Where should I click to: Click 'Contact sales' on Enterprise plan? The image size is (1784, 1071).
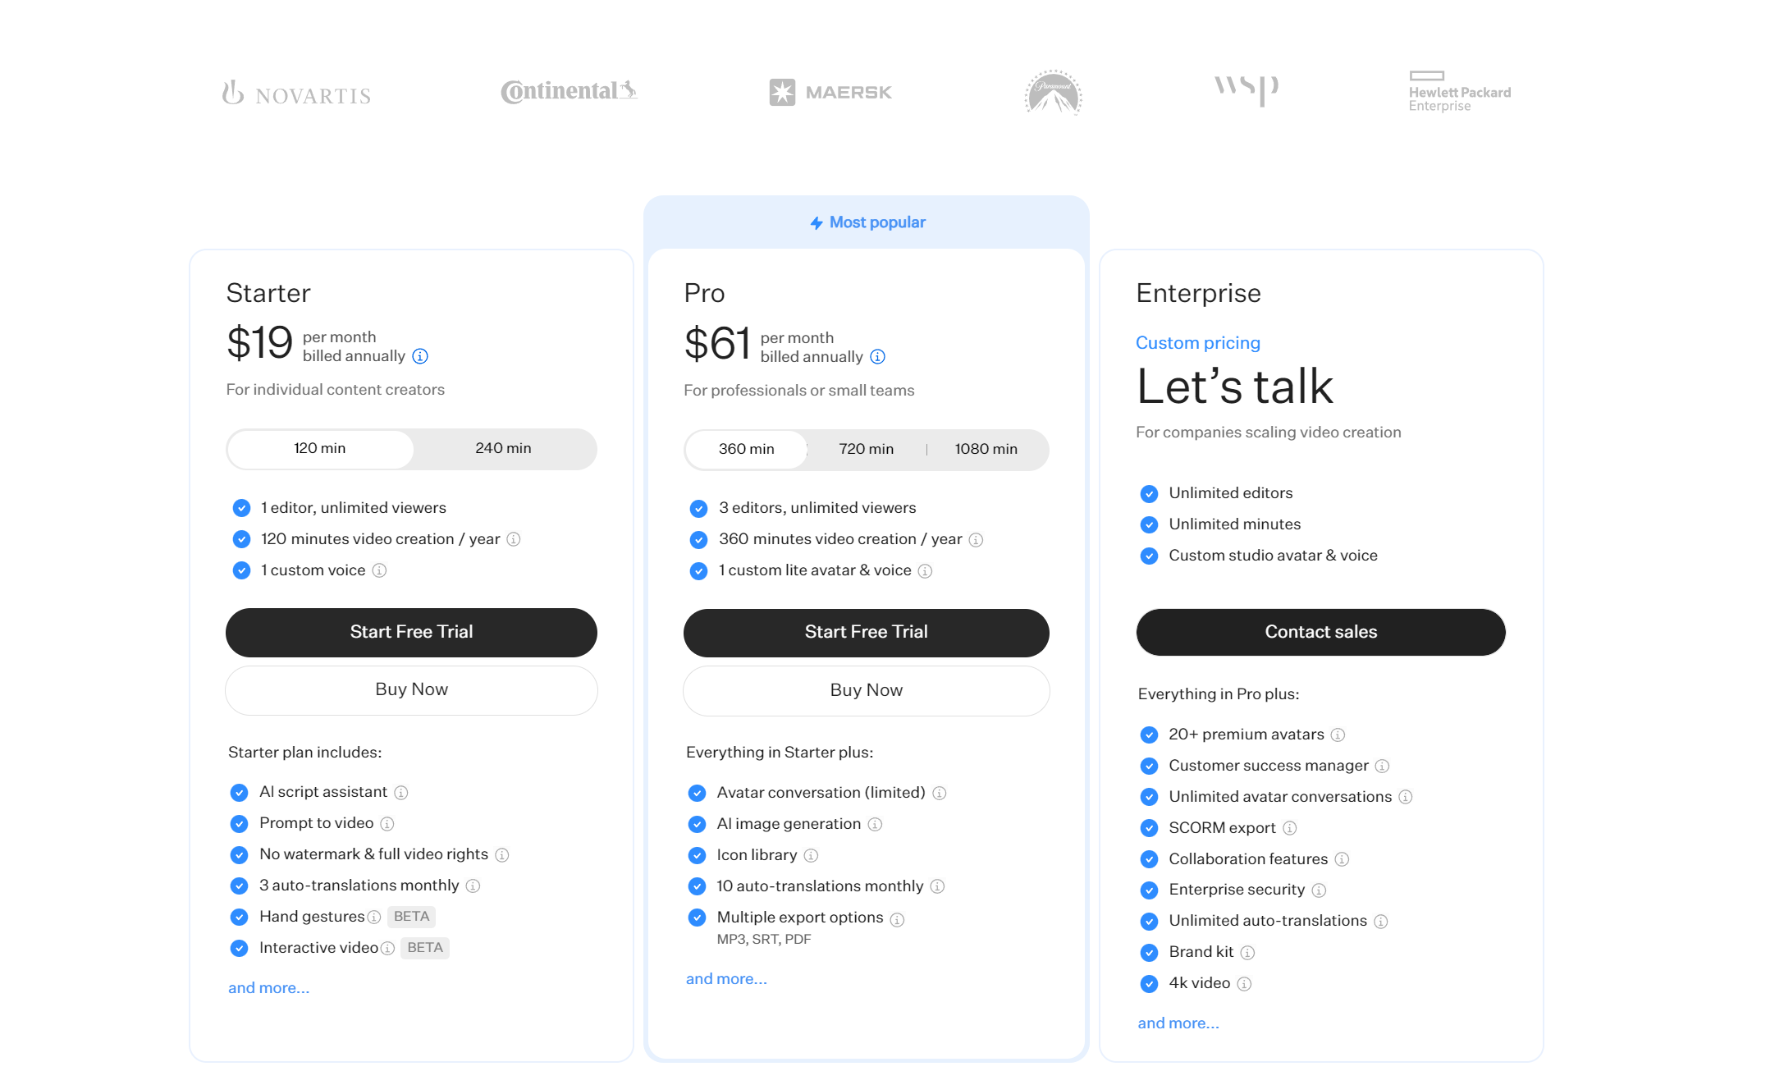click(x=1320, y=629)
